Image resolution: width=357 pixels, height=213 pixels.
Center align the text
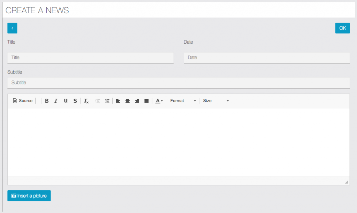coord(128,101)
